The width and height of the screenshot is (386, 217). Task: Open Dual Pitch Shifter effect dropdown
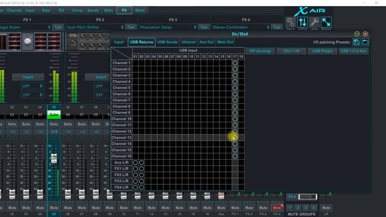click(95, 27)
